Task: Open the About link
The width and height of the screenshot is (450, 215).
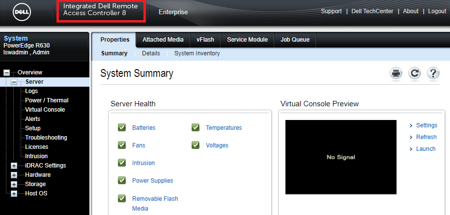Action: pyautogui.click(x=411, y=11)
